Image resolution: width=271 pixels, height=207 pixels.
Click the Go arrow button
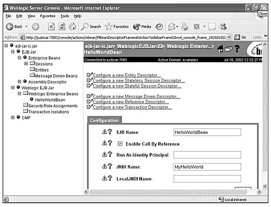240,37
